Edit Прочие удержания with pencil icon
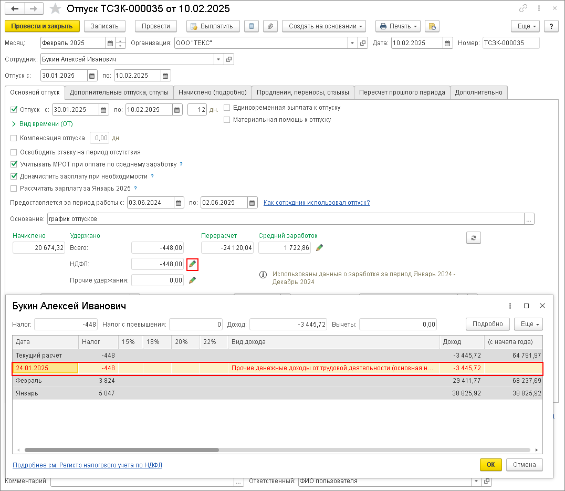 coord(192,280)
